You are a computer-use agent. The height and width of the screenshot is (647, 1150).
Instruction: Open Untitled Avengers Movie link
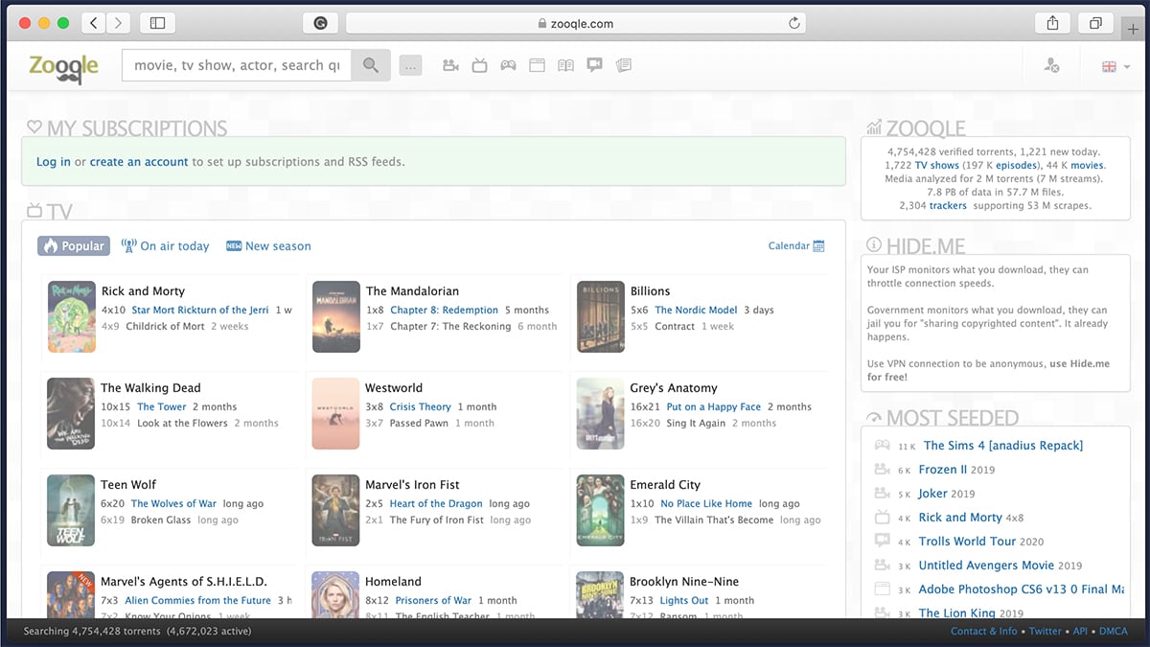coord(986,566)
